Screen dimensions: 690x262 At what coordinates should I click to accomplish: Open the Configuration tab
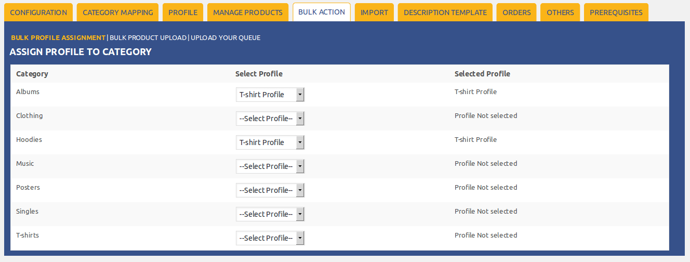38,12
